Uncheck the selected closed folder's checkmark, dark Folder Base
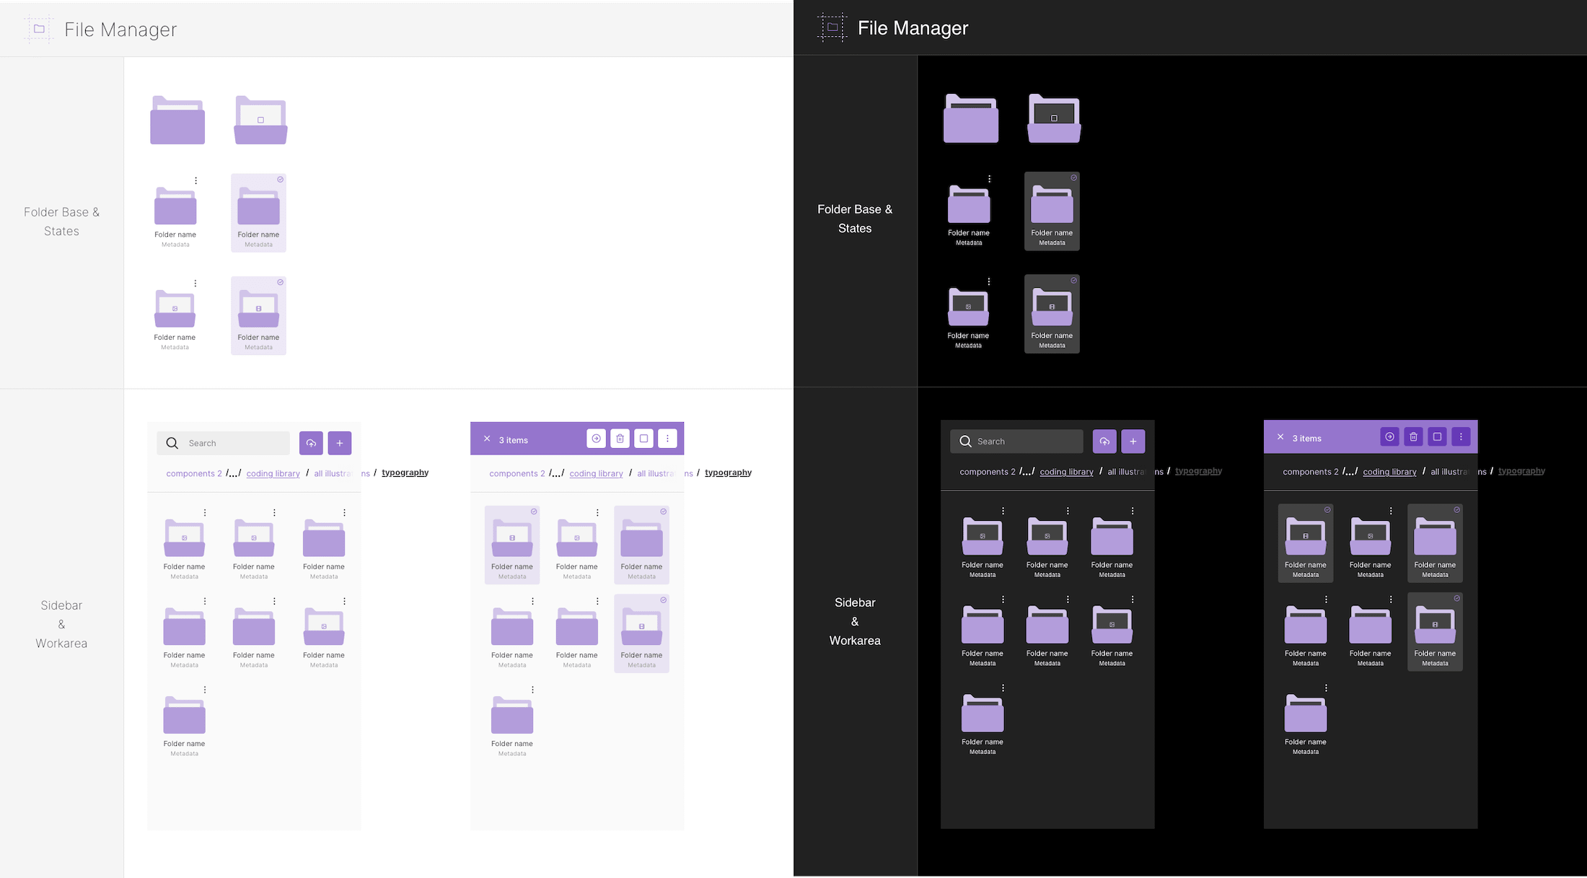The height and width of the screenshot is (878, 1587). (x=1074, y=177)
